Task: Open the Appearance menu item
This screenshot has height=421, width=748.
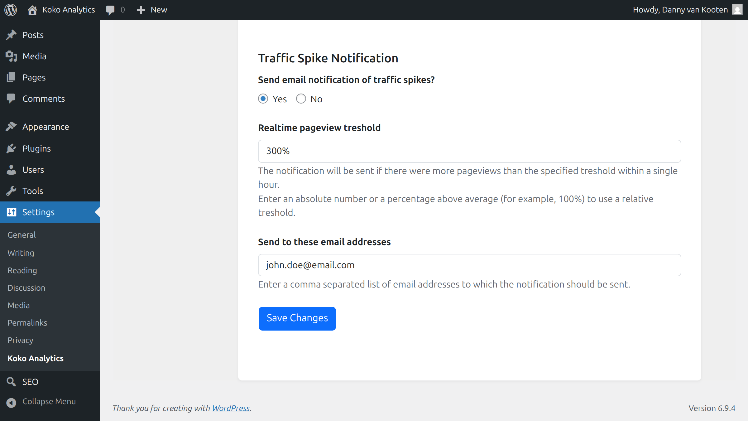Action: coord(46,127)
